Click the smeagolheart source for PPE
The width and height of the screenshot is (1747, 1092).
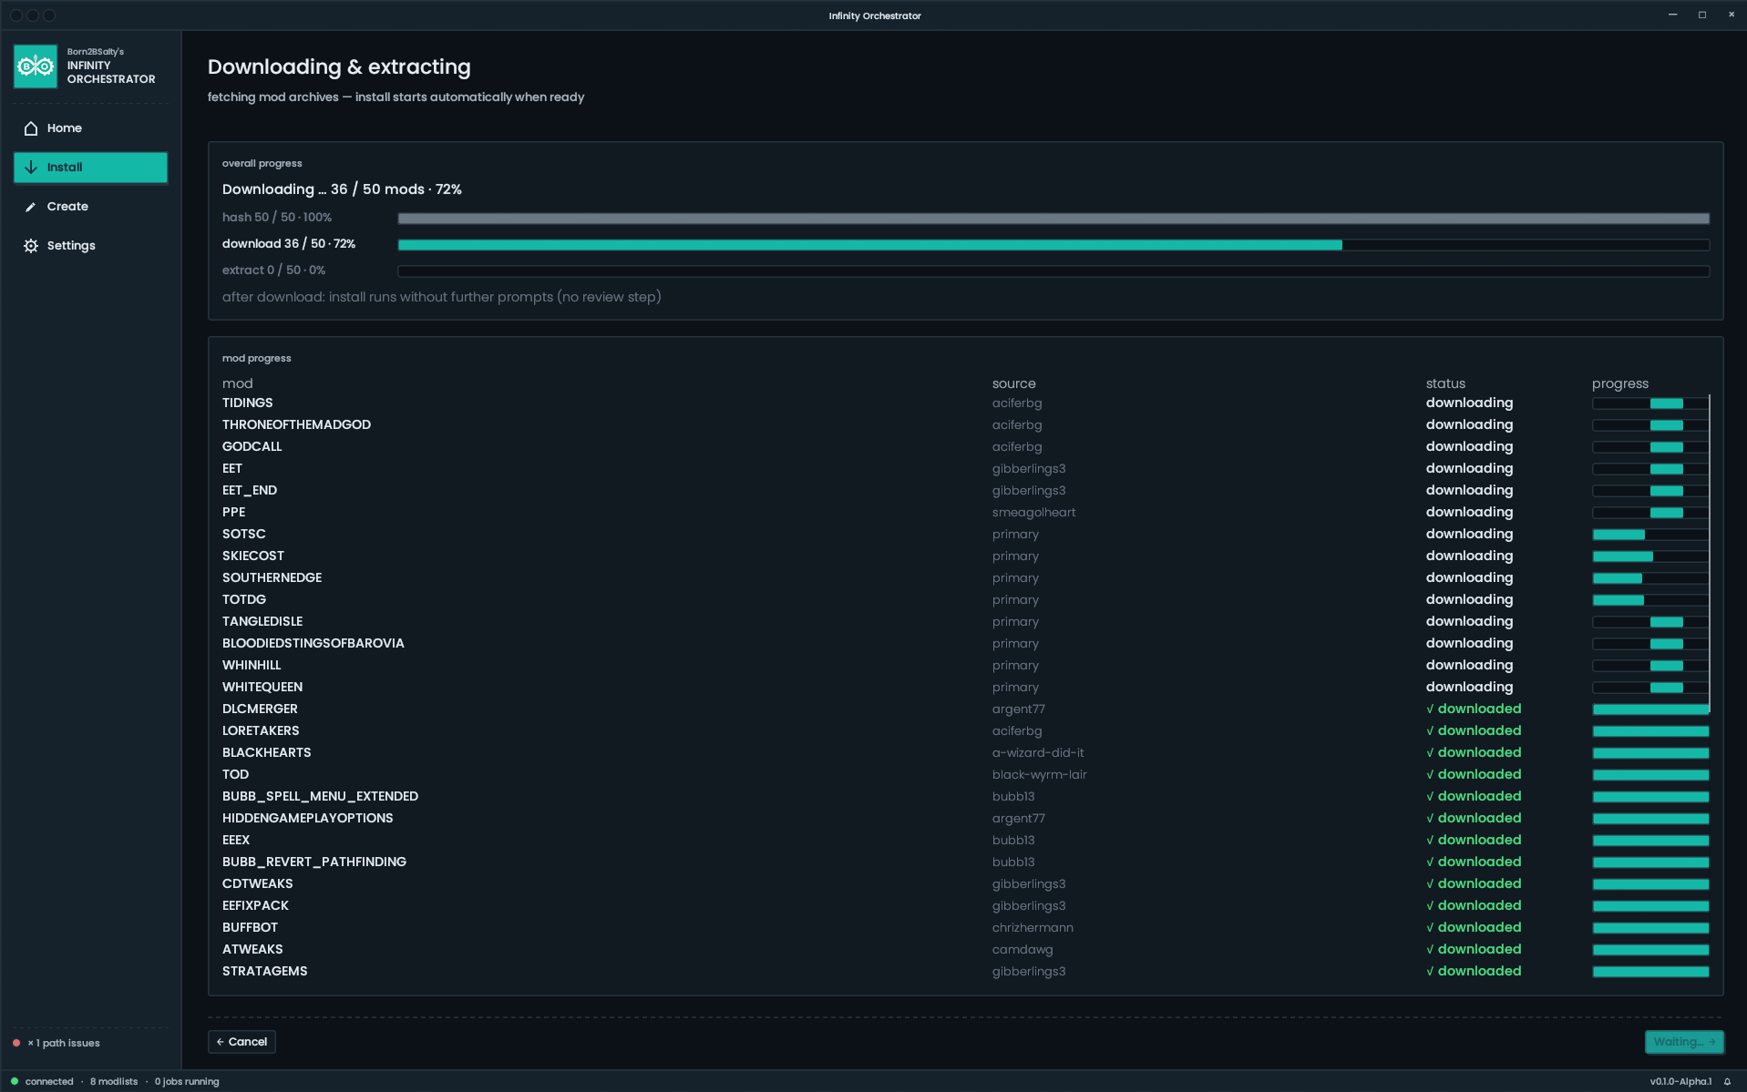coord(1033,512)
